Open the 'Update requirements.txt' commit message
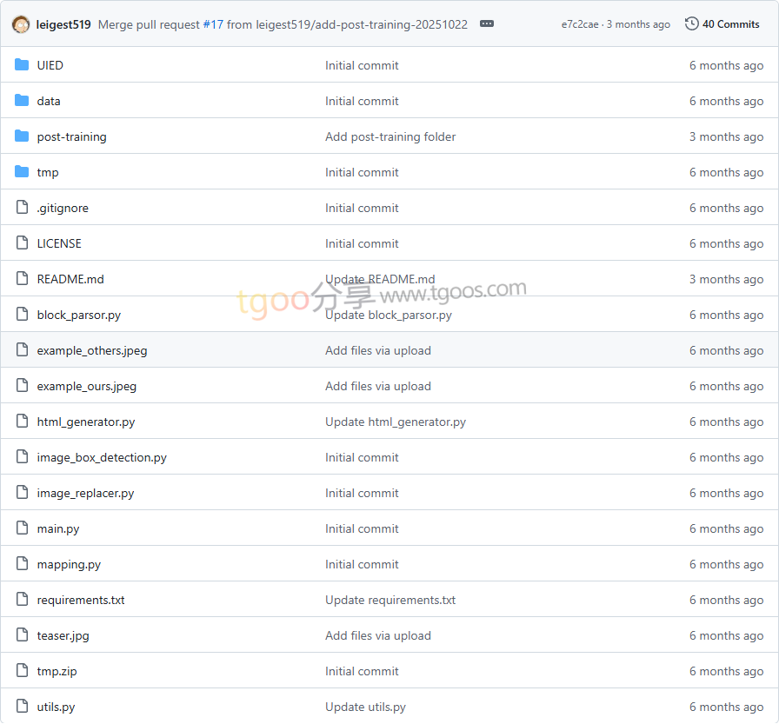Screen dimensions: 779x724 (390, 600)
